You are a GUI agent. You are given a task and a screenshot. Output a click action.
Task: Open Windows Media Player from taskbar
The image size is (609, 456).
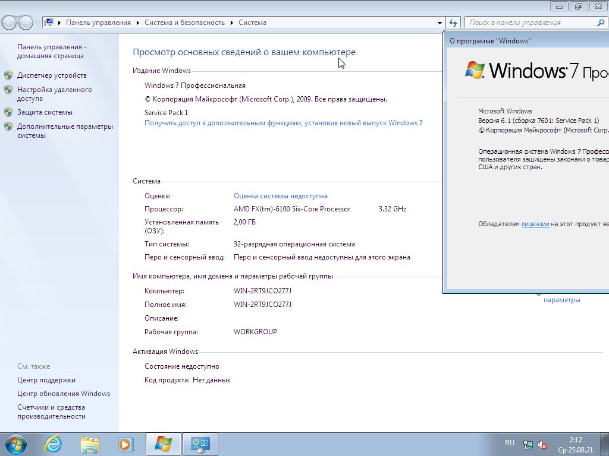(126, 444)
